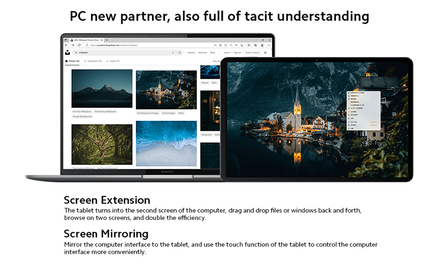Reload the page with refresh icon
The width and height of the screenshot is (439, 272).
[x=79, y=45]
